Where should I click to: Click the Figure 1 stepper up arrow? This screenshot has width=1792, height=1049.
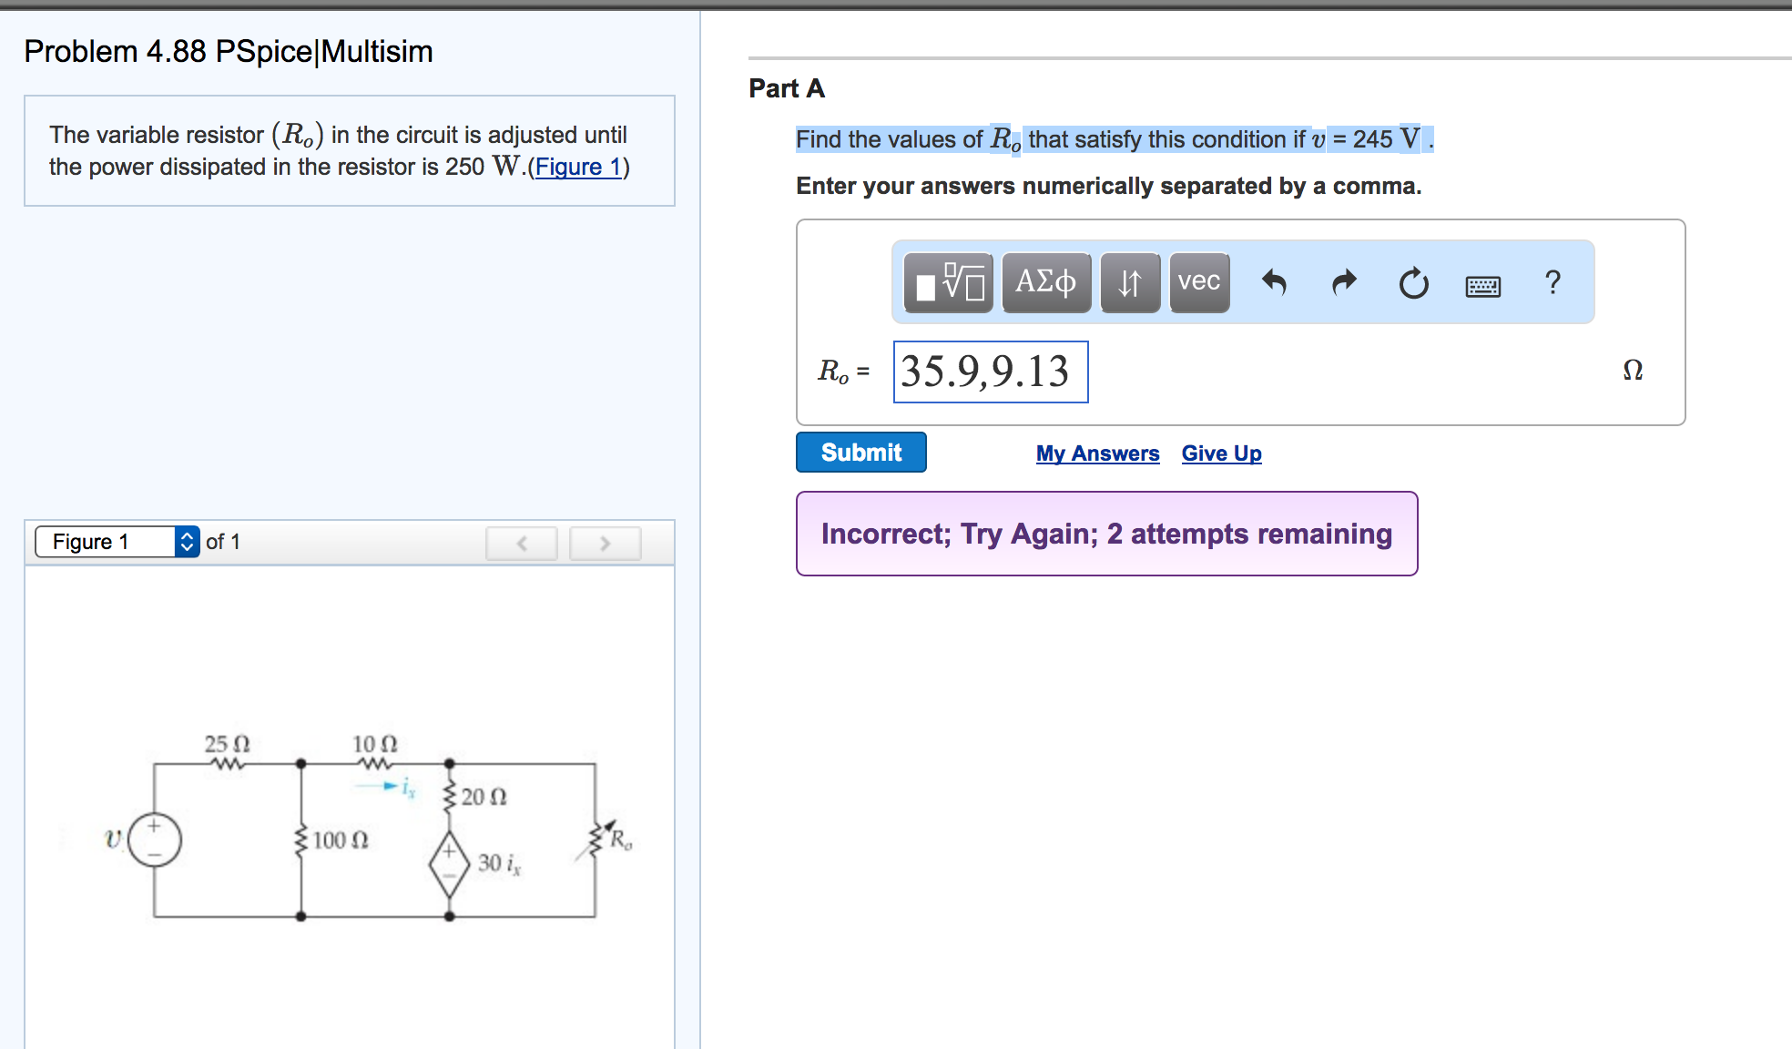click(x=188, y=536)
